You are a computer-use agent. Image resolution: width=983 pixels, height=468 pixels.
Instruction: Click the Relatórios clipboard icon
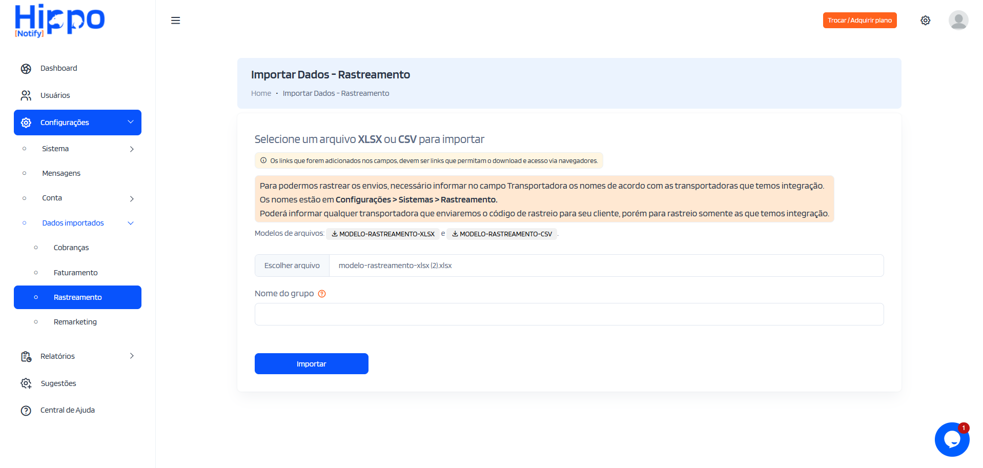tap(26, 356)
